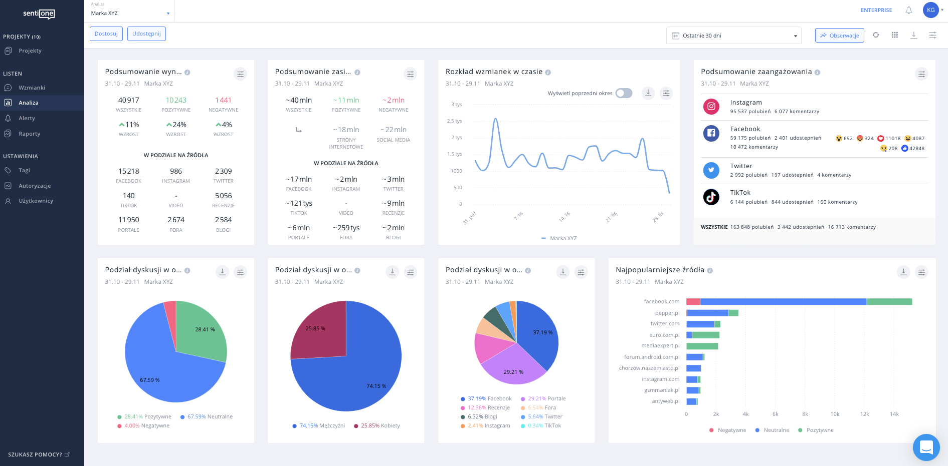Open the chat support bubble
948x466 pixels.
926,447
